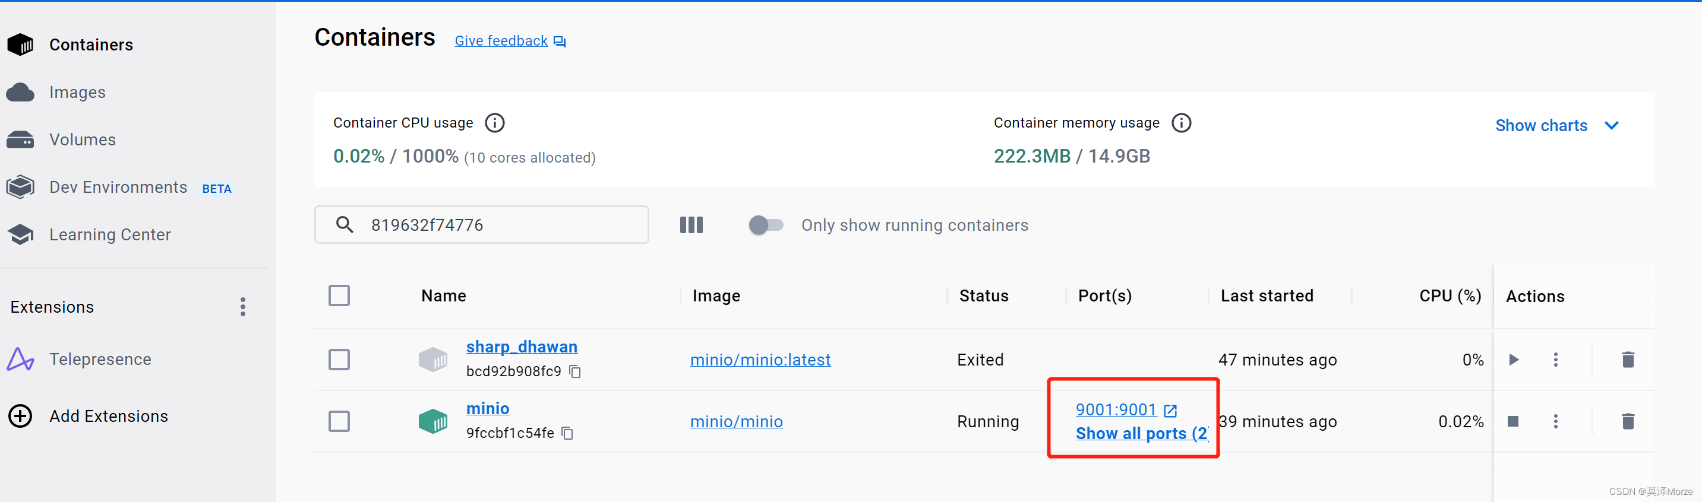Open port 9001:9001 external link icon
This screenshot has width=1702, height=502.
click(x=1170, y=411)
